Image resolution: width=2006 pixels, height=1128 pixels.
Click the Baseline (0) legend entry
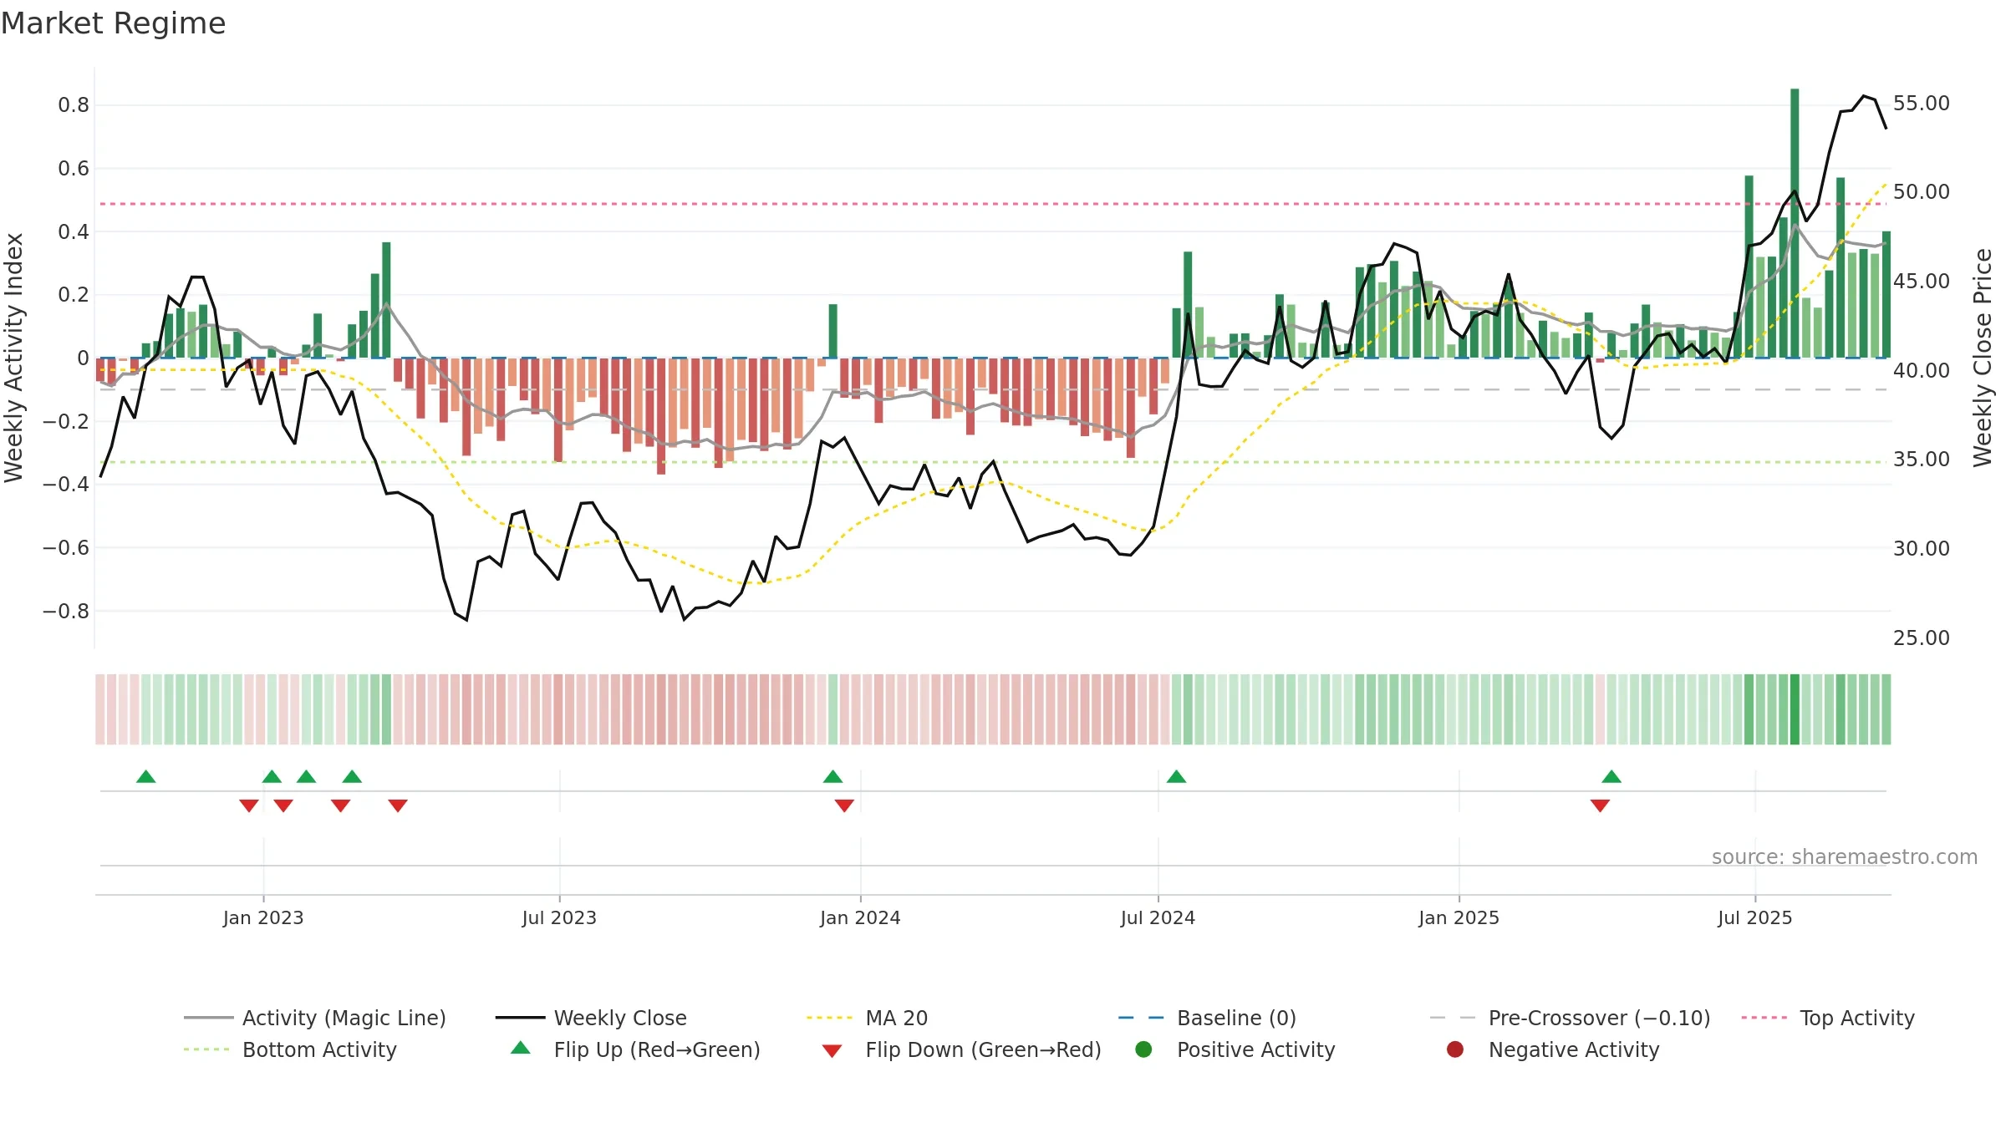pos(1207,1018)
